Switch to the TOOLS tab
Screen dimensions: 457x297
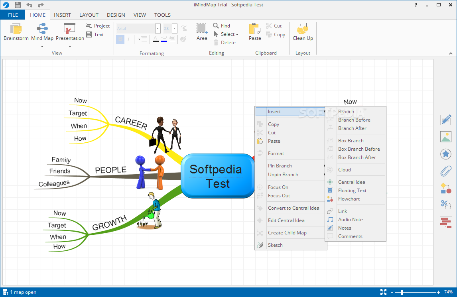tap(162, 15)
